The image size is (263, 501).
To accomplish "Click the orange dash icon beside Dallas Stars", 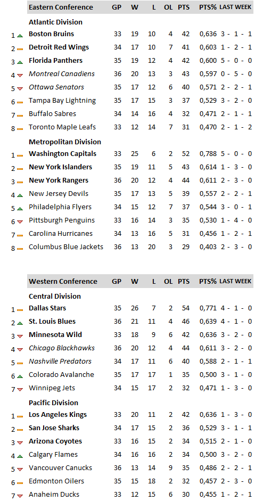I will [20, 310].
